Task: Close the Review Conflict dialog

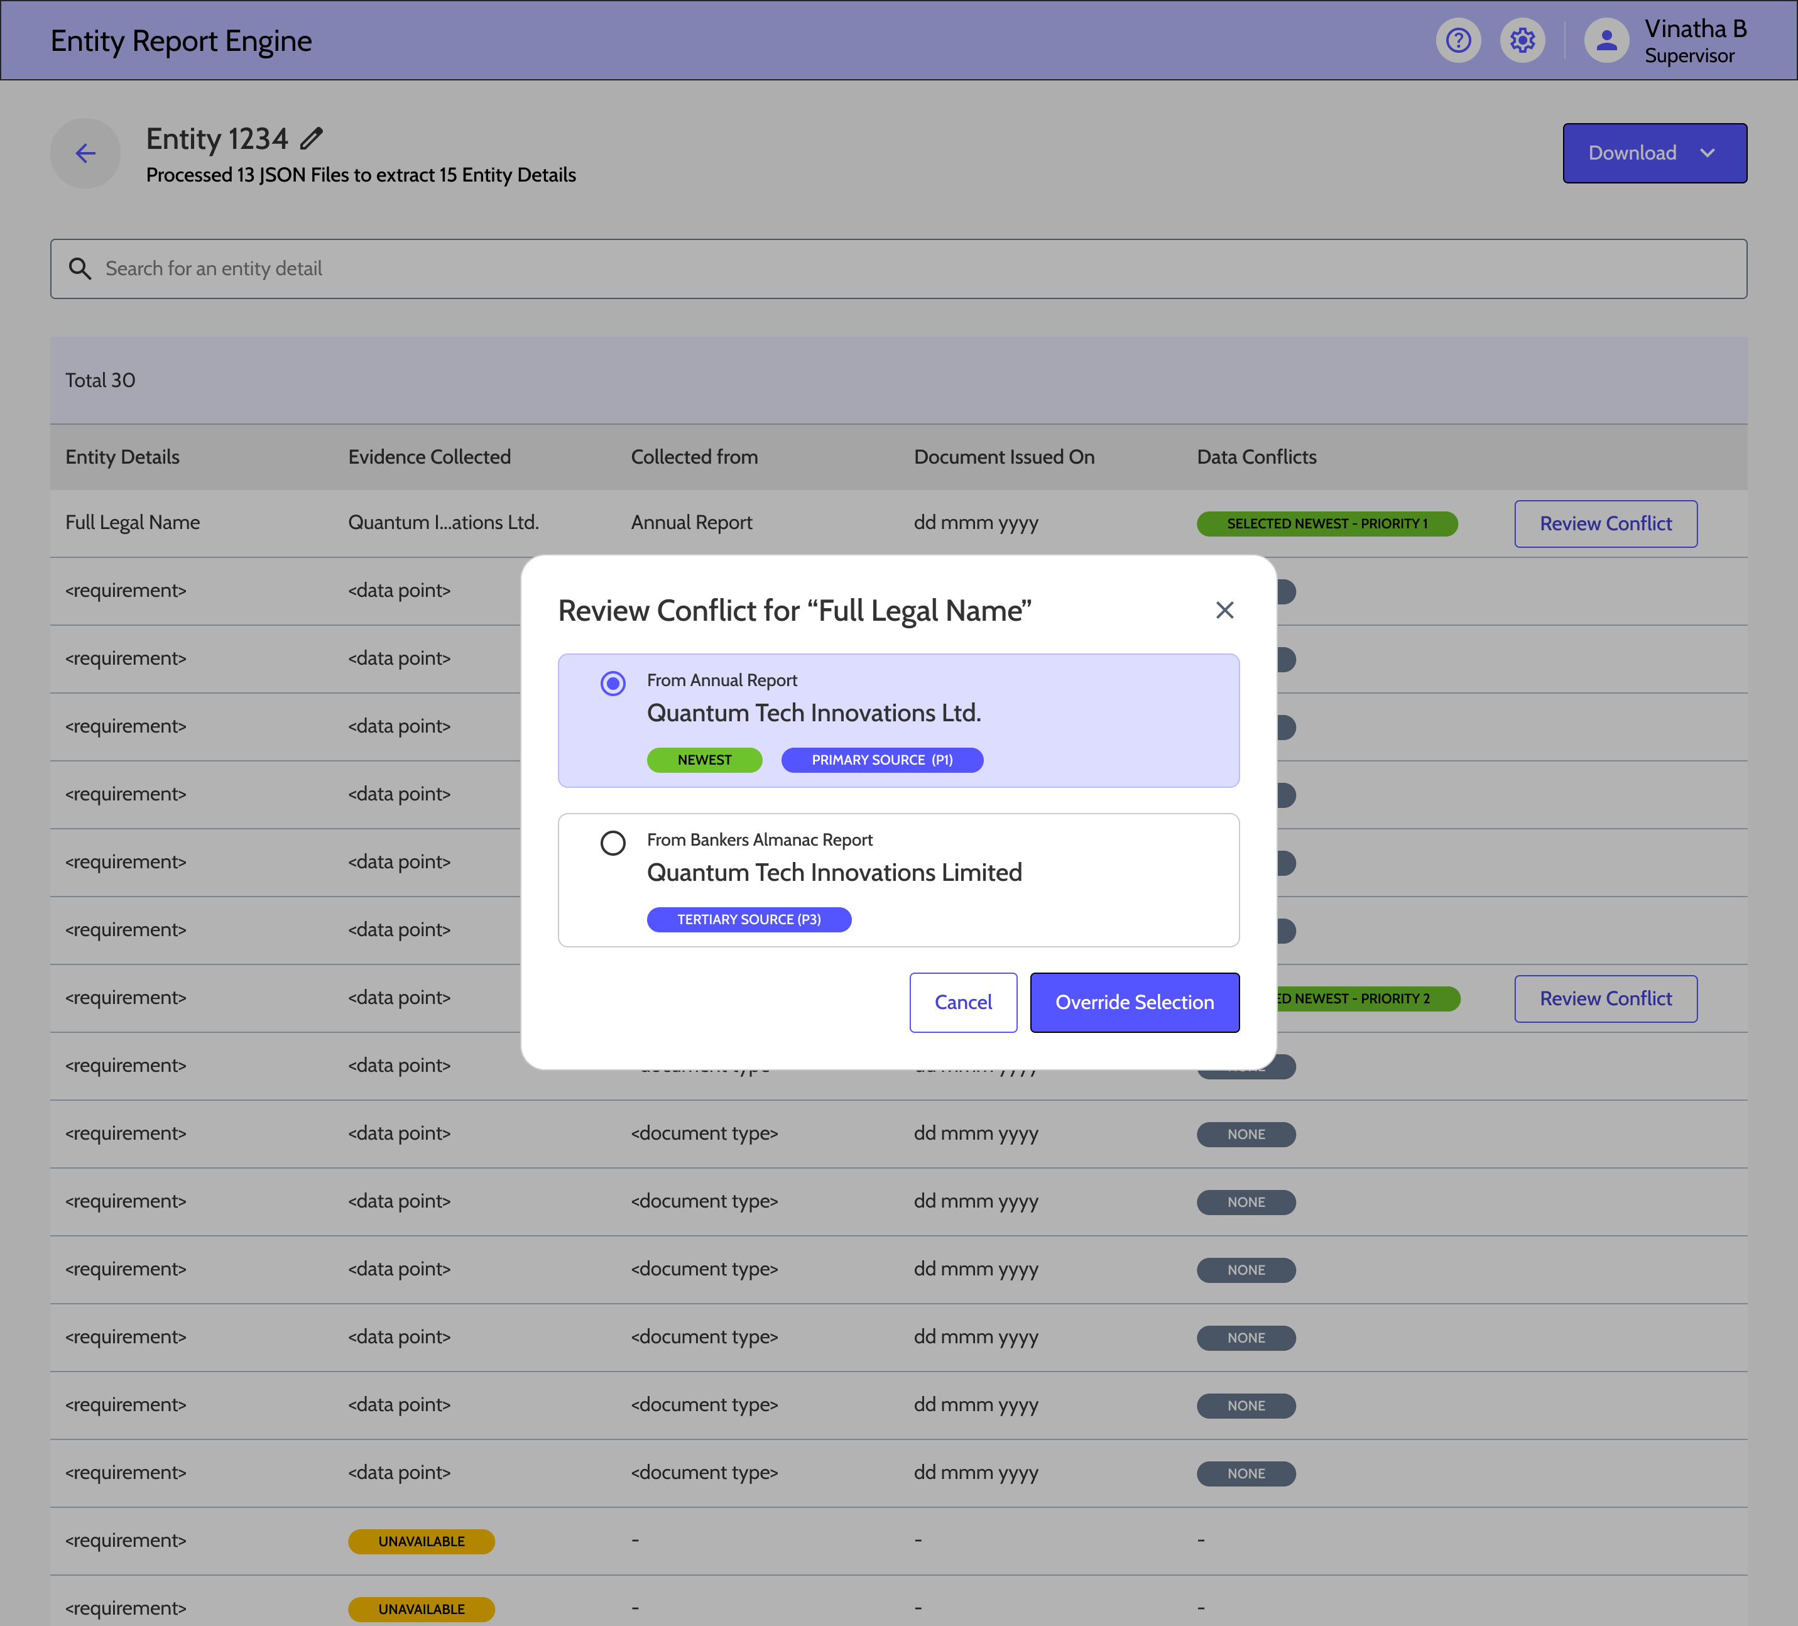Action: (x=1224, y=610)
